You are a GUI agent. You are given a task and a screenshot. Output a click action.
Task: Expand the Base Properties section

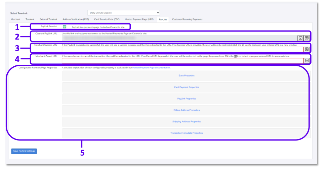click(187, 75)
